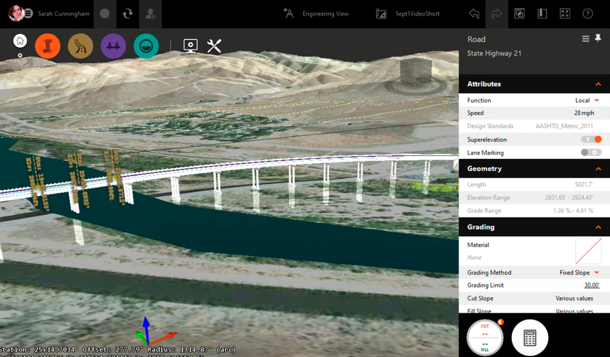Open the purple bridge design tool
This screenshot has height=357, width=610.
[x=113, y=46]
